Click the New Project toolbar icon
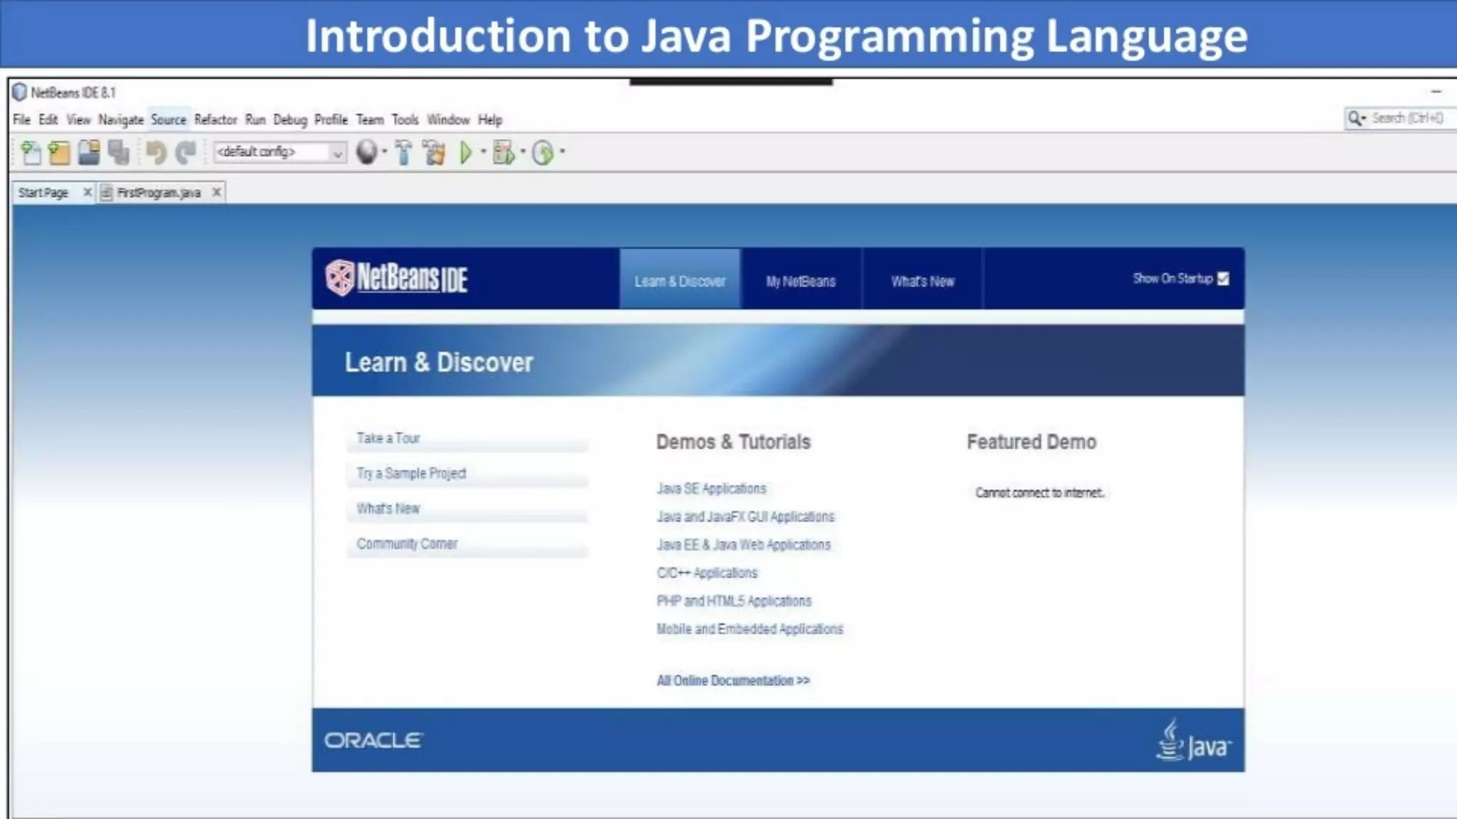 pyautogui.click(x=59, y=152)
